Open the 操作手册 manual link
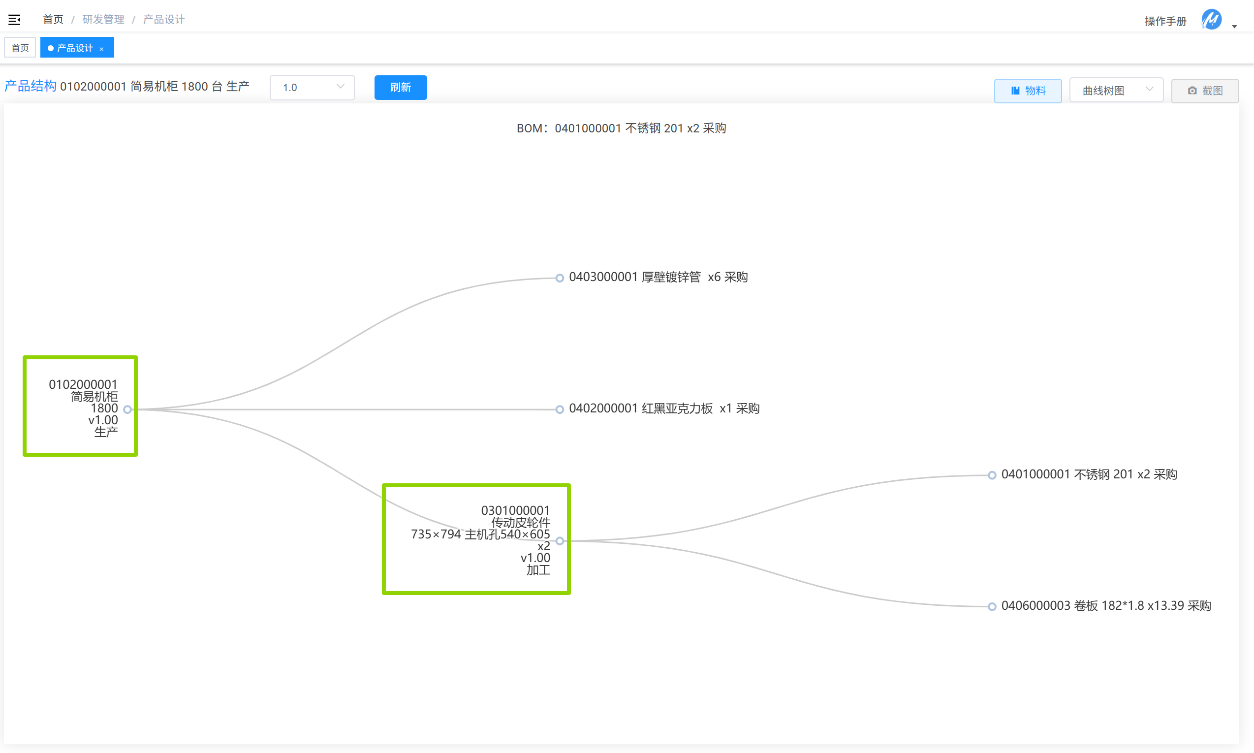This screenshot has height=753, width=1254. pyautogui.click(x=1165, y=21)
